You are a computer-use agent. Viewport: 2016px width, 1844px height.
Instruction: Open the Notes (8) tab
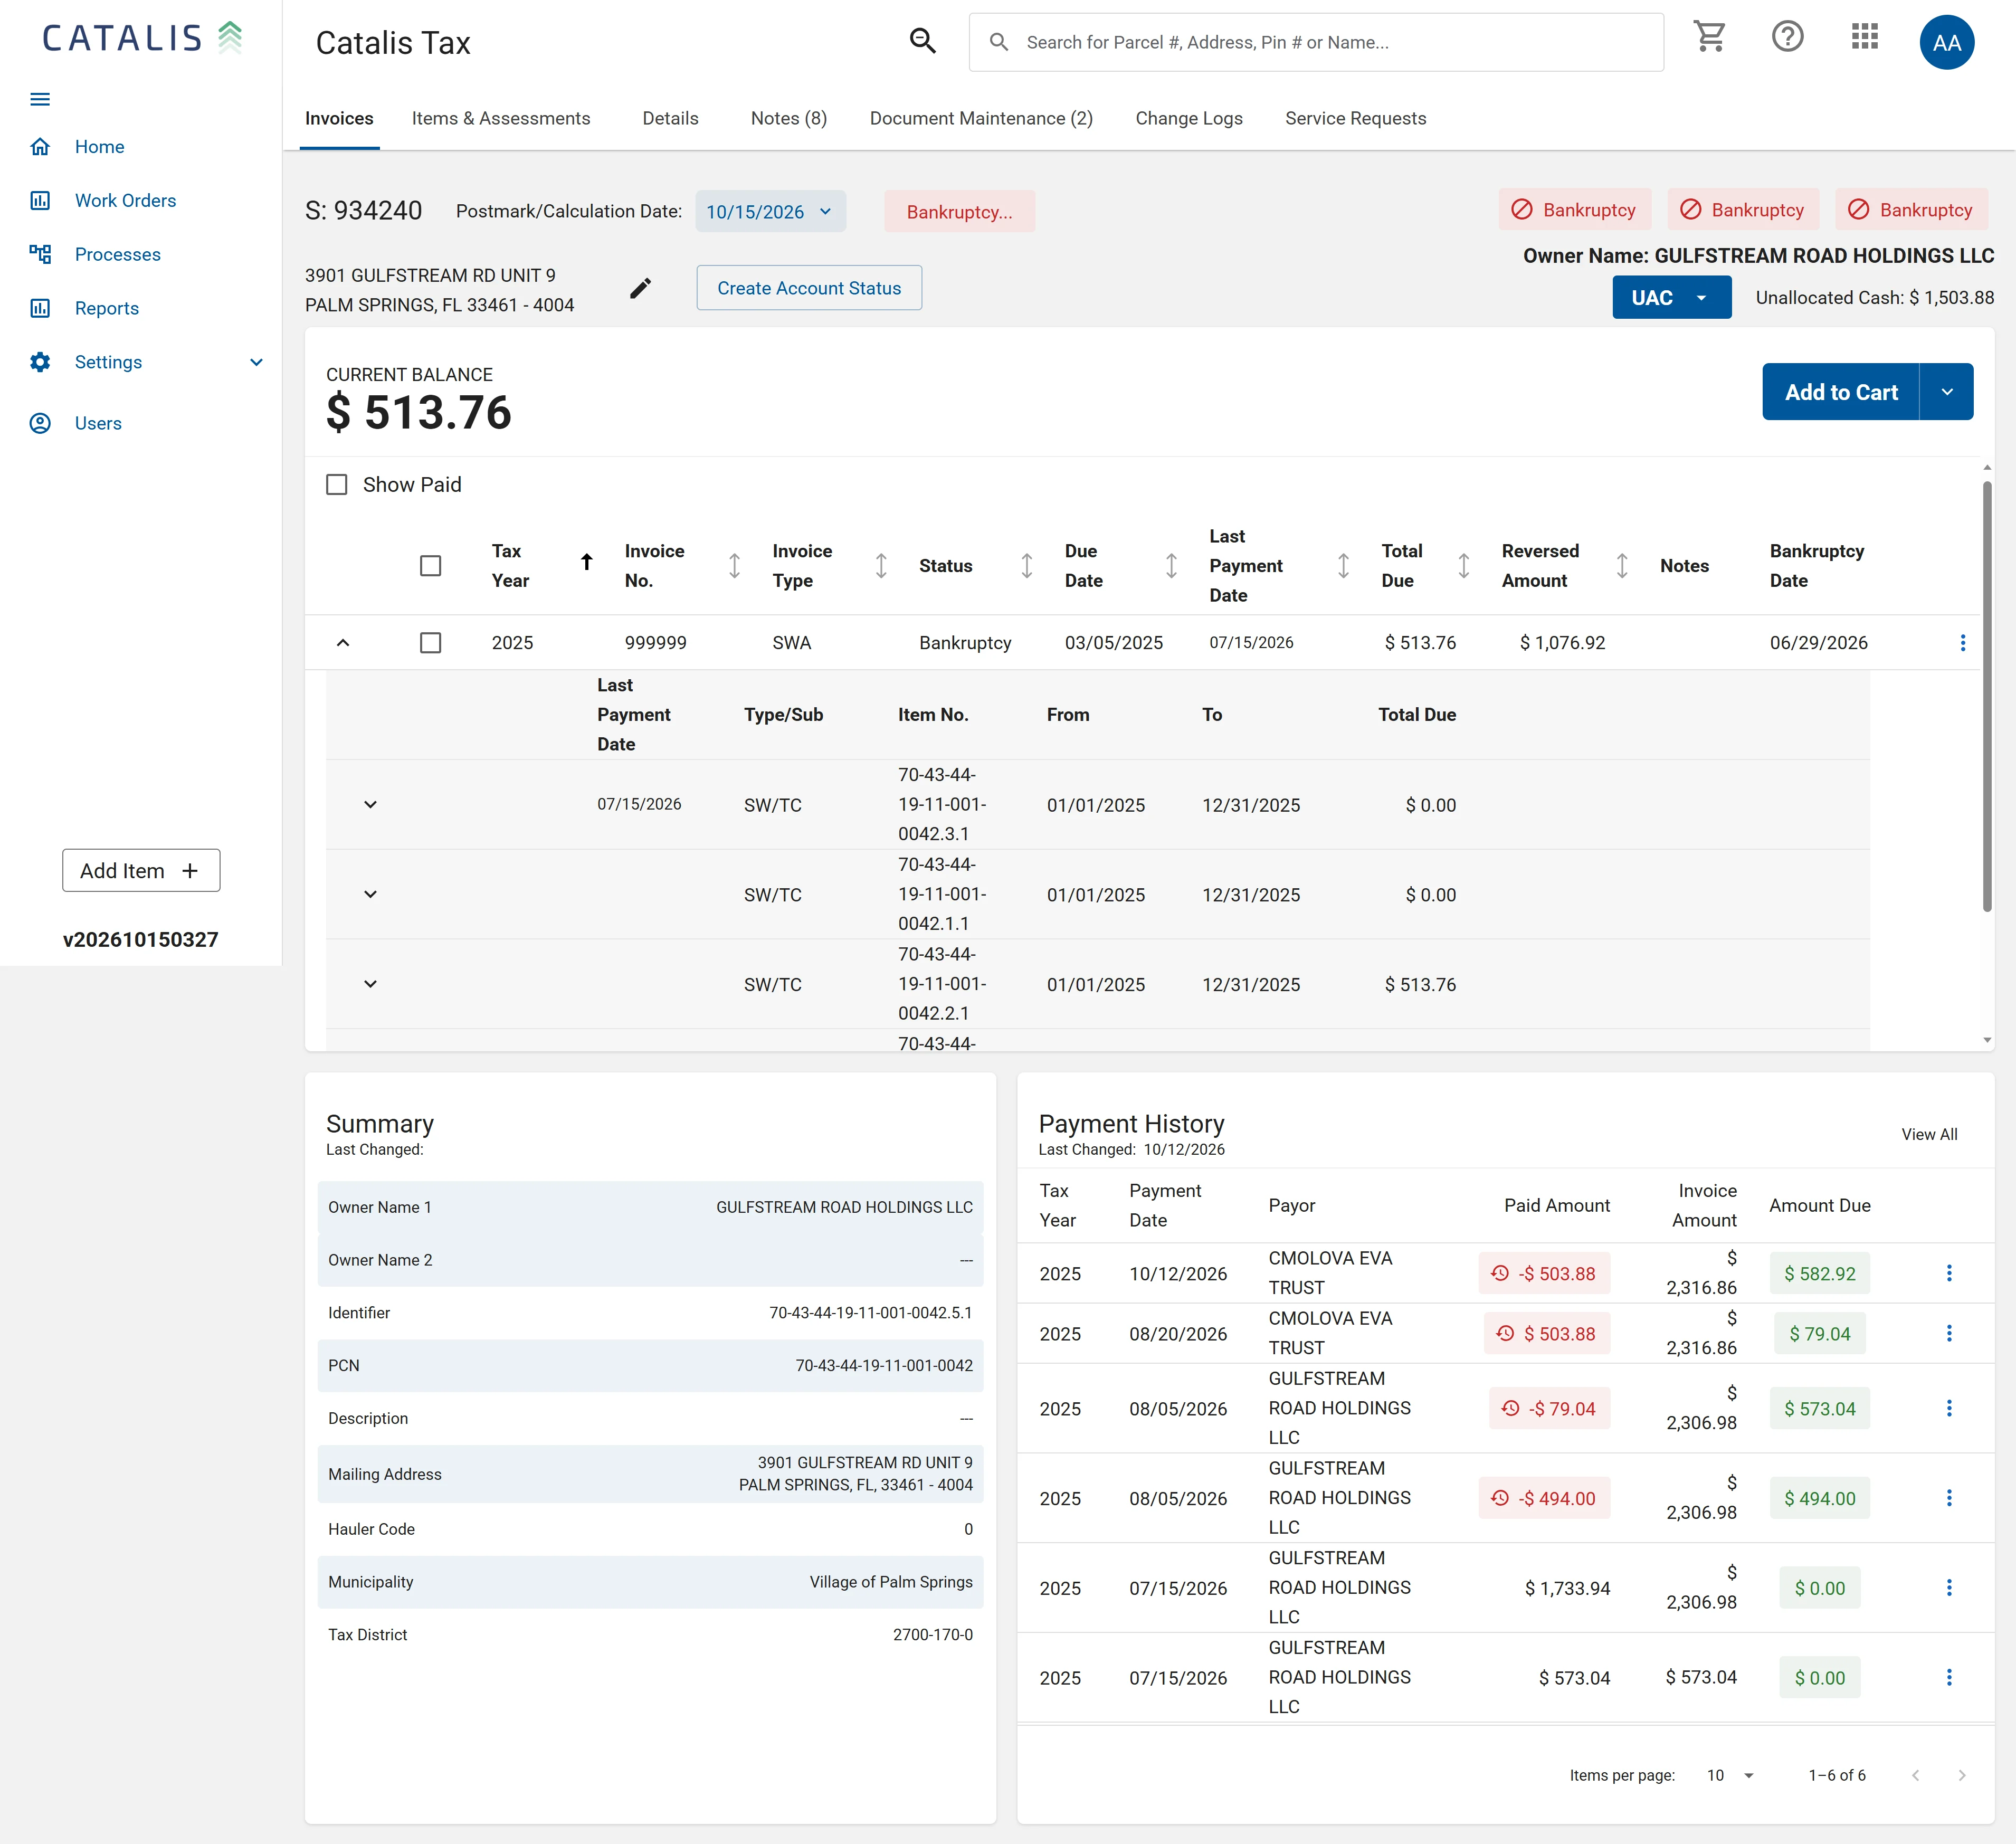click(788, 118)
